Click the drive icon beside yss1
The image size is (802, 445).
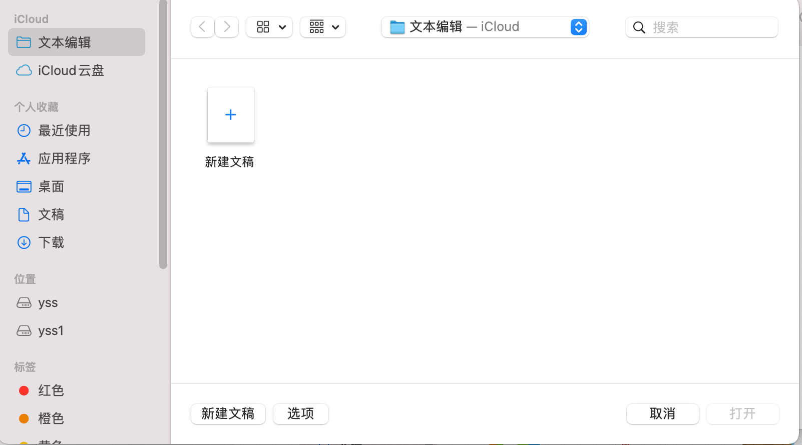(x=24, y=330)
